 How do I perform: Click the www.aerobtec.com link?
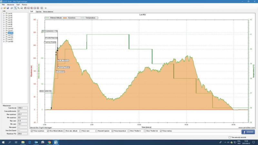246,128
